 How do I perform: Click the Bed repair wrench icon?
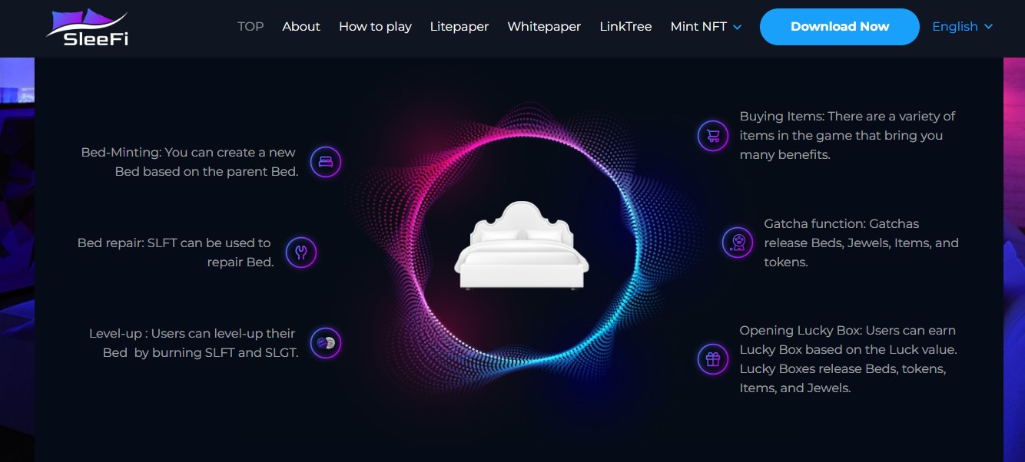301,252
